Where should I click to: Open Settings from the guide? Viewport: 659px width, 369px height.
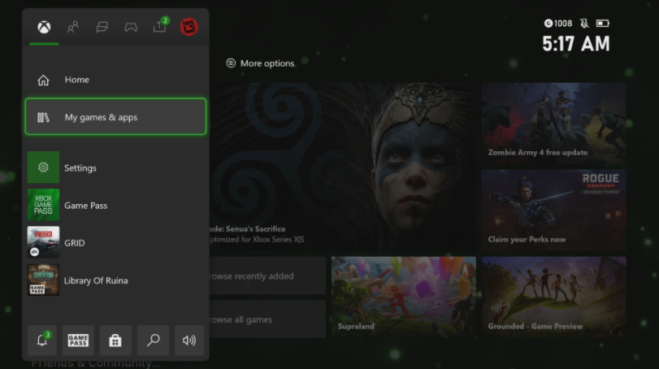click(115, 167)
